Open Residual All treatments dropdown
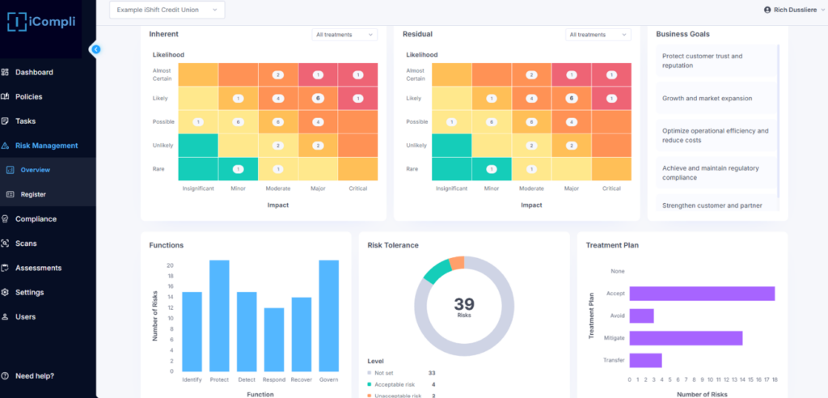The image size is (828, 398). [x=598, y=35]
